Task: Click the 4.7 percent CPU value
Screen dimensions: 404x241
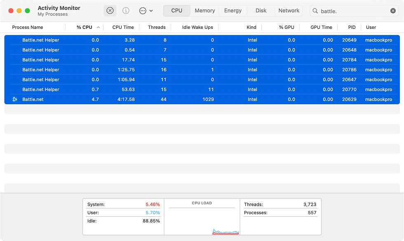Action: click(x=95, y=99)
